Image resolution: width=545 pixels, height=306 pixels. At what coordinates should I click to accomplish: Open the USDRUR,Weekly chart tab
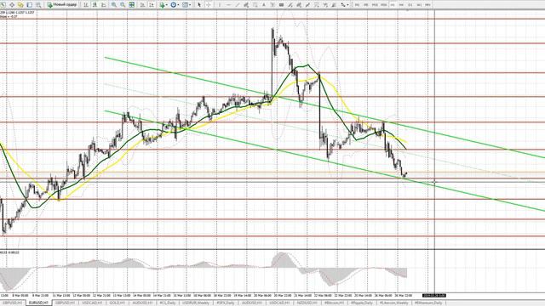tap(196, 303)
